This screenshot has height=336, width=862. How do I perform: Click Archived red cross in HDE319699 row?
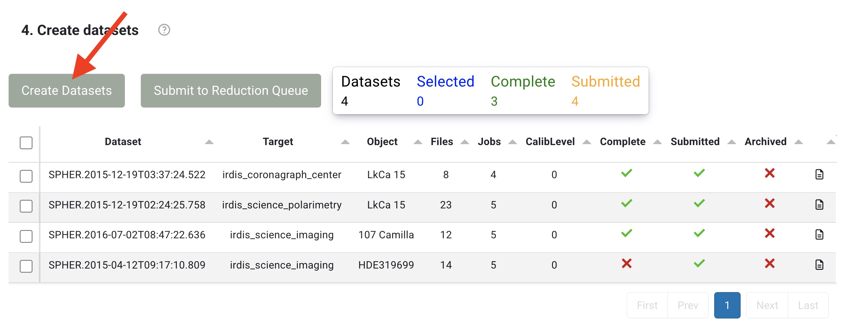769,263
